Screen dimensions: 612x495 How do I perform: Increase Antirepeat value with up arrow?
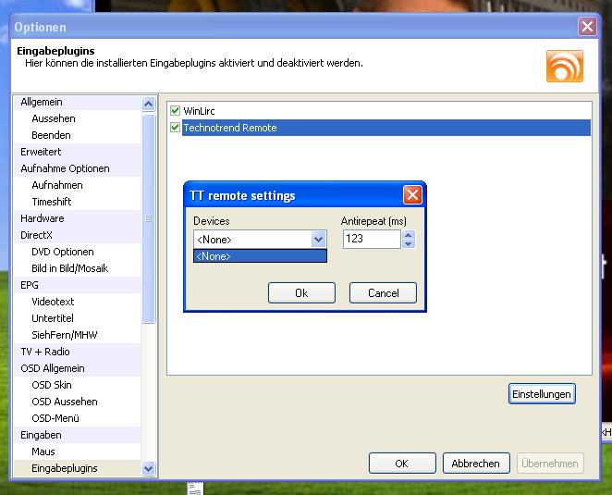409,235
